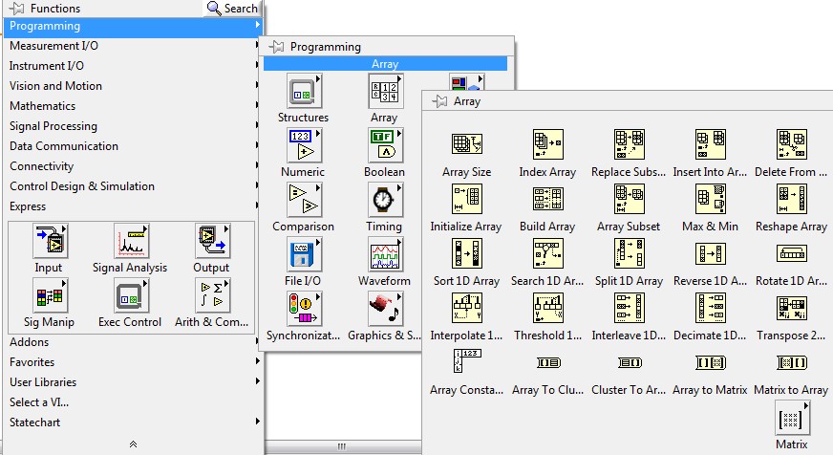Screen dimensions: 833x455
Task: Pin the Functions palette with thumbtack
Action: [17, 9]
